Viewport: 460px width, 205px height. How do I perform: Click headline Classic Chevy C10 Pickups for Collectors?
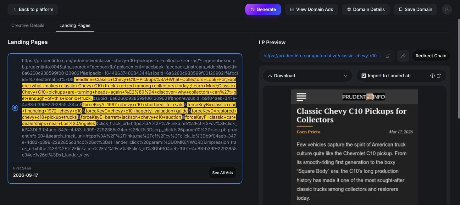pos(352,115)
